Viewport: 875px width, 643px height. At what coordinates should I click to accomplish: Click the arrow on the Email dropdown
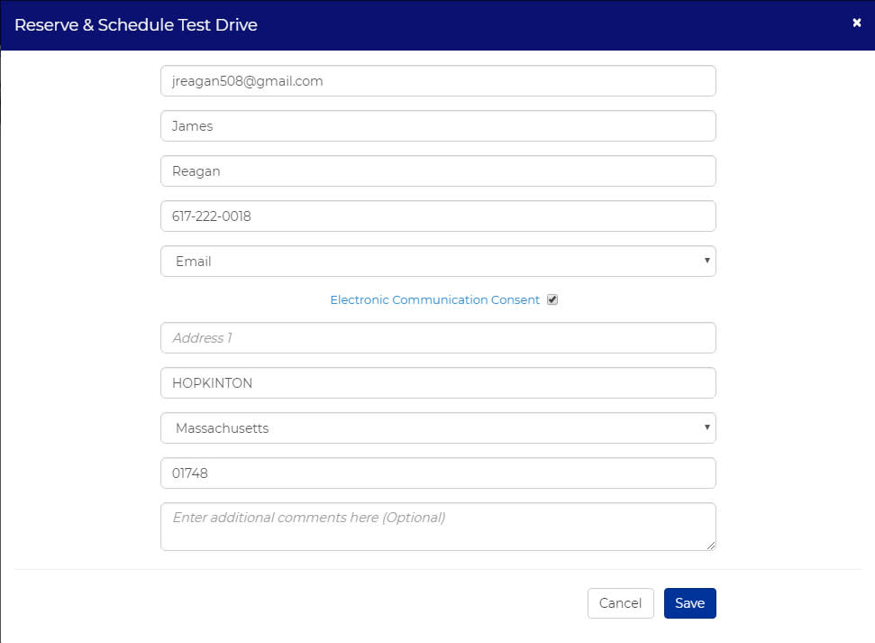pos(706,261)
